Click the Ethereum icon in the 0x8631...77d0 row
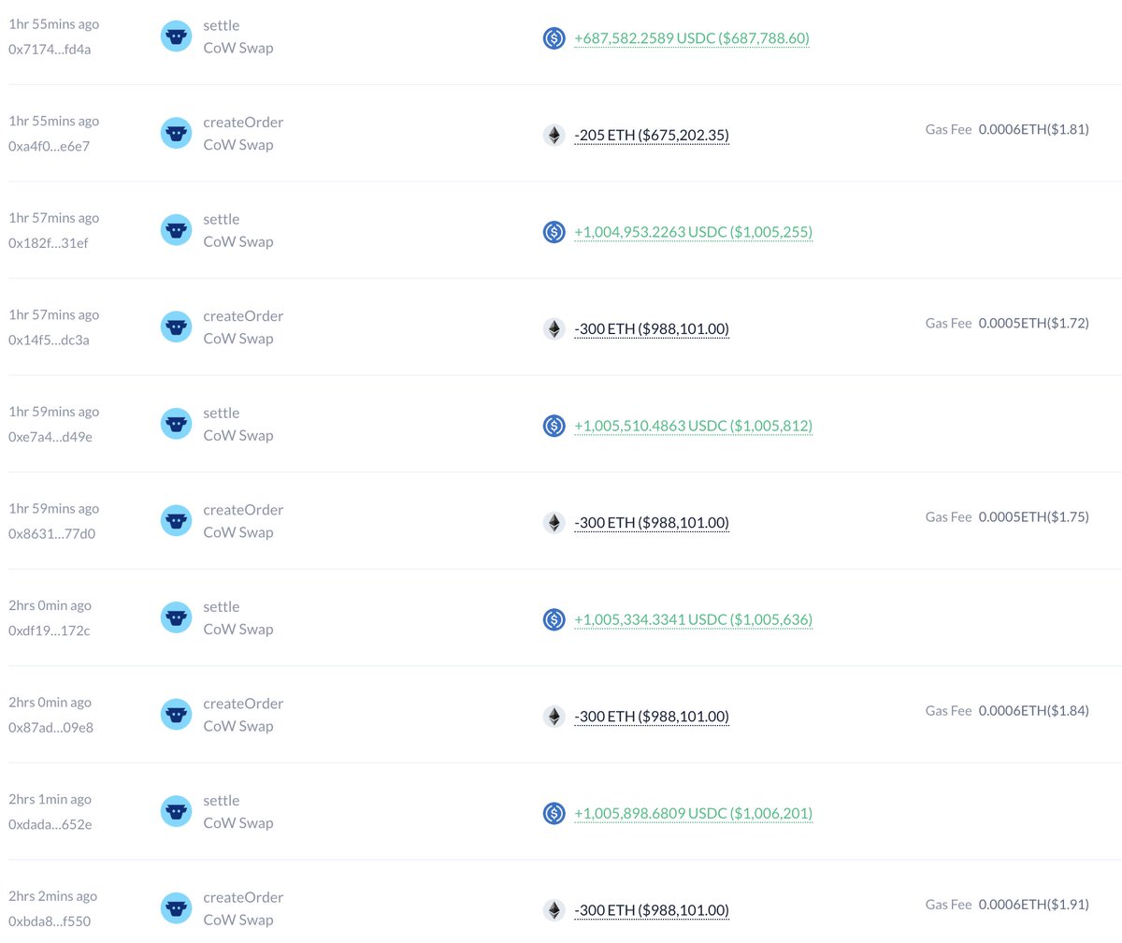Image resolution: width=1122 pixels, height=943 pixels. click(x=554, y=523)
